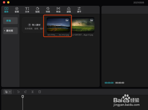
Task: Open the 滤镜 (Filters) tab
Action: 69,10
